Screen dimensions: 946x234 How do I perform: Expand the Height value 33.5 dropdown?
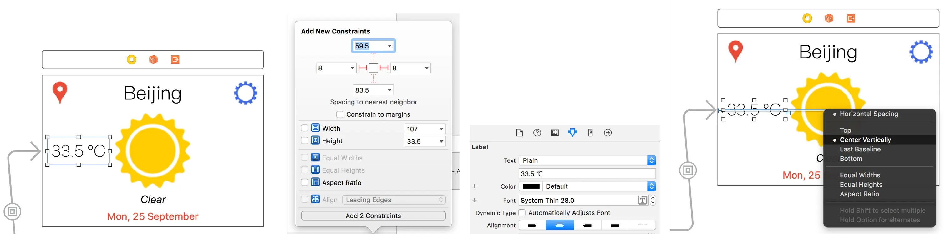(x=441, y=141)
